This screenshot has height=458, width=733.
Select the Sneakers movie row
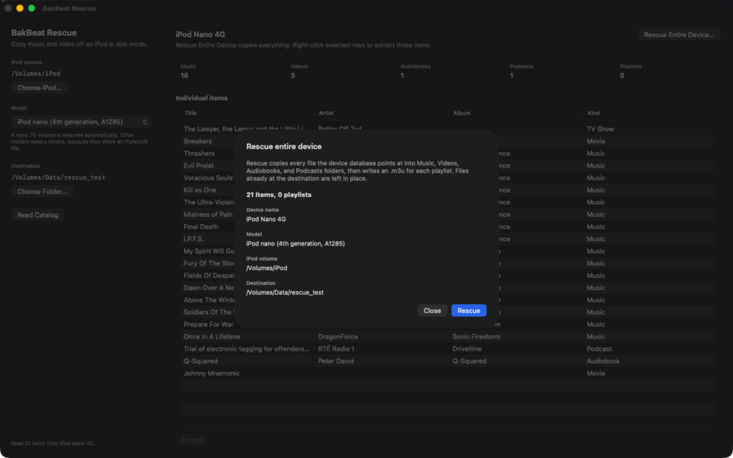click(x=448, y=141)
